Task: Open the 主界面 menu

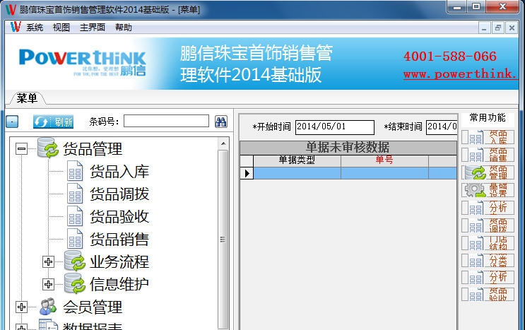Action: click(93, 28)
